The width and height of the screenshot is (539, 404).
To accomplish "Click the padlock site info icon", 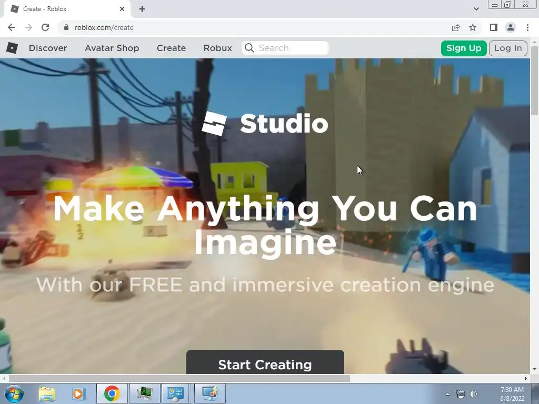I will [x=66, y=27].
